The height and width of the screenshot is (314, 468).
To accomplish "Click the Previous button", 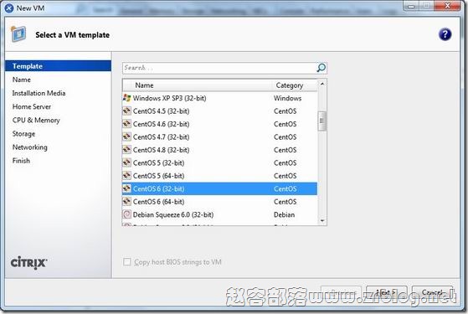I will (x=341, y=292).
